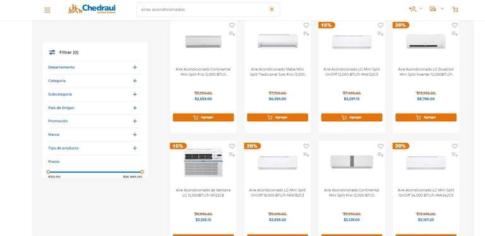Click the $5,167.20 price text
Image resolution: width=485 pixels, height=236 pixels.
pos(426,220)
